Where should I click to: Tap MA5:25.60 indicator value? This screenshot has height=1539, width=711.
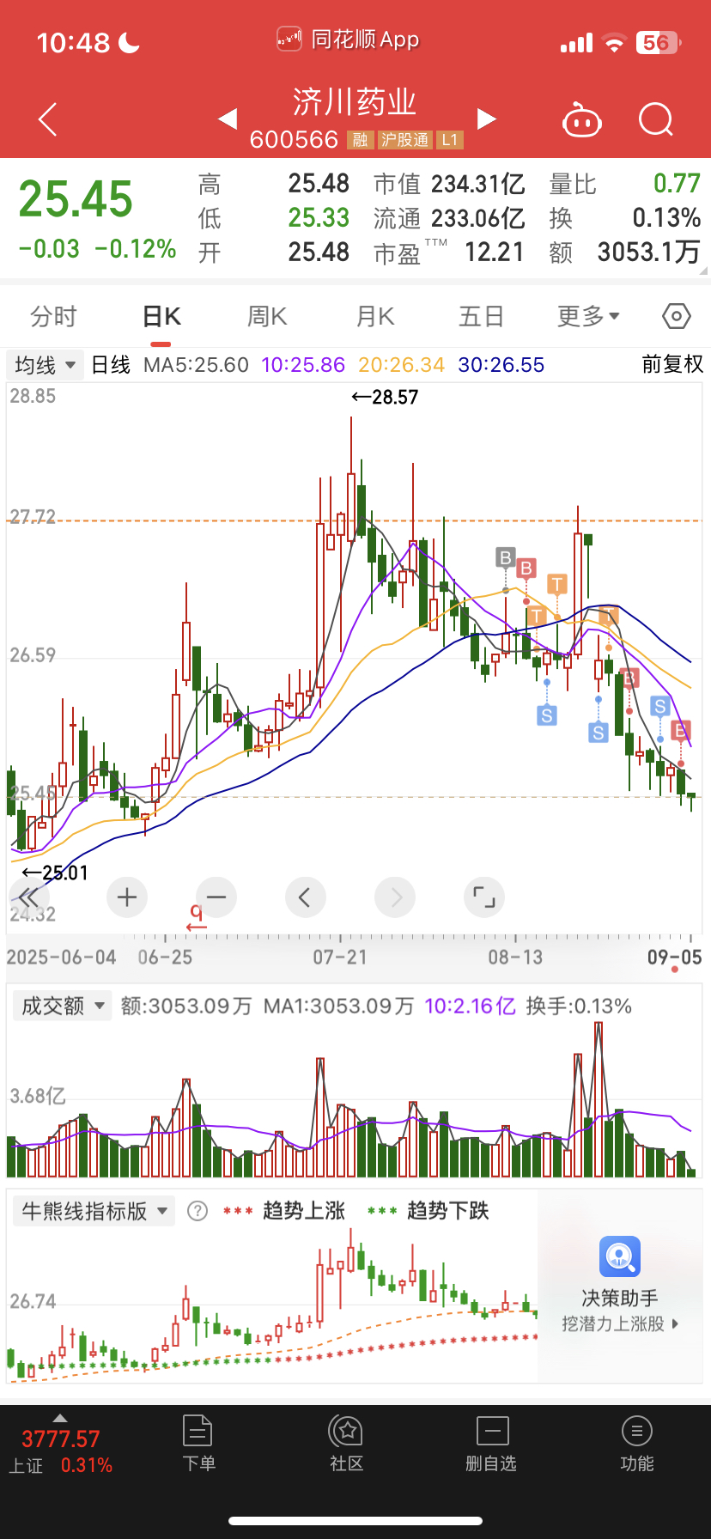[196, 365]
